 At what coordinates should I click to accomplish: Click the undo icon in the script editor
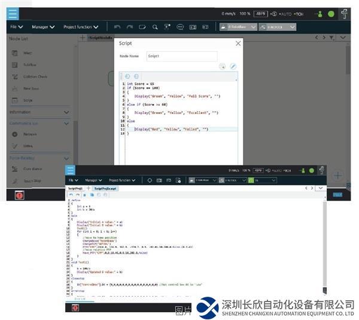coord(127,76)
